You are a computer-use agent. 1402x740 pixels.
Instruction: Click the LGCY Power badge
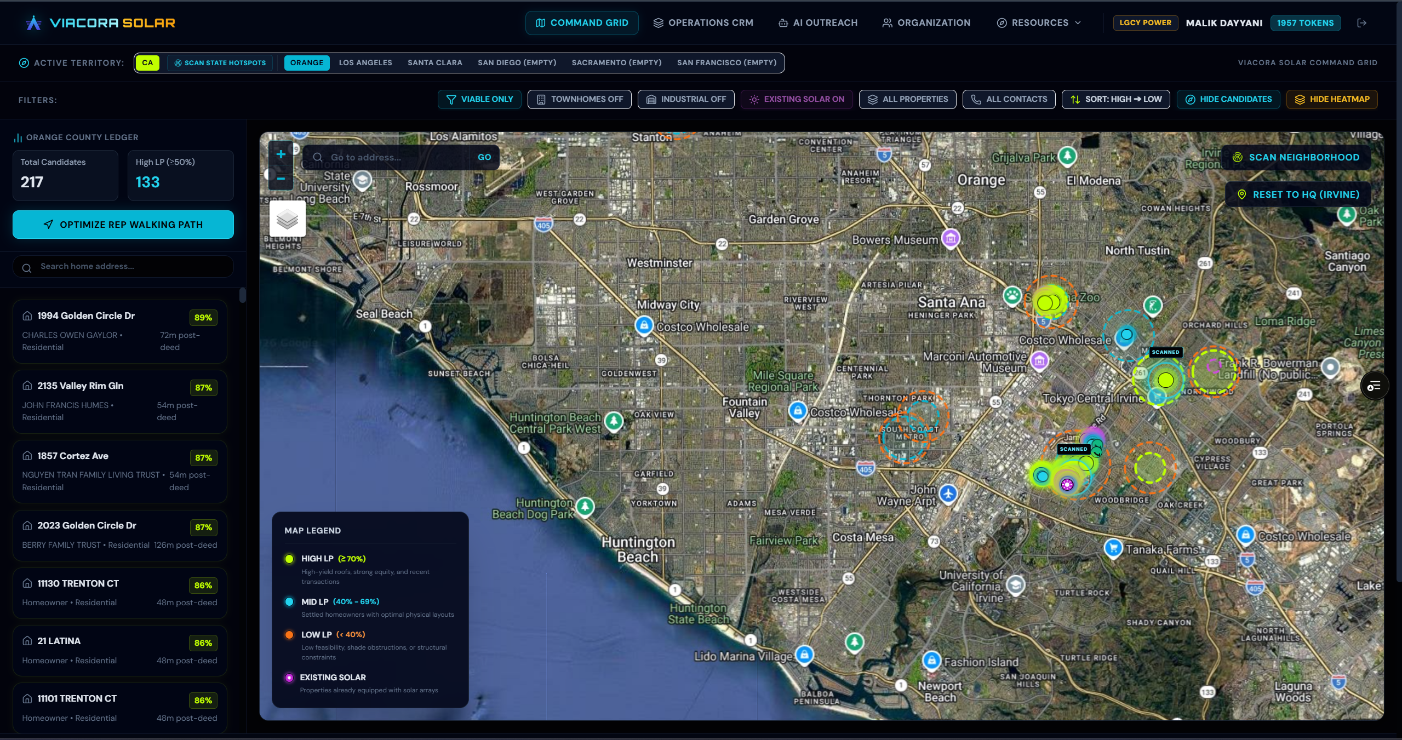click(x=1145, y=23)
